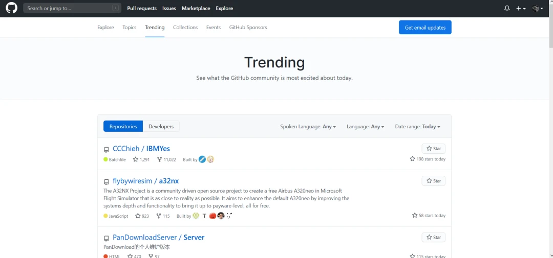The width and height of the screenshot is (553, 258).
Task: Focus the Search or jump to field
Action: coord(69,8)
